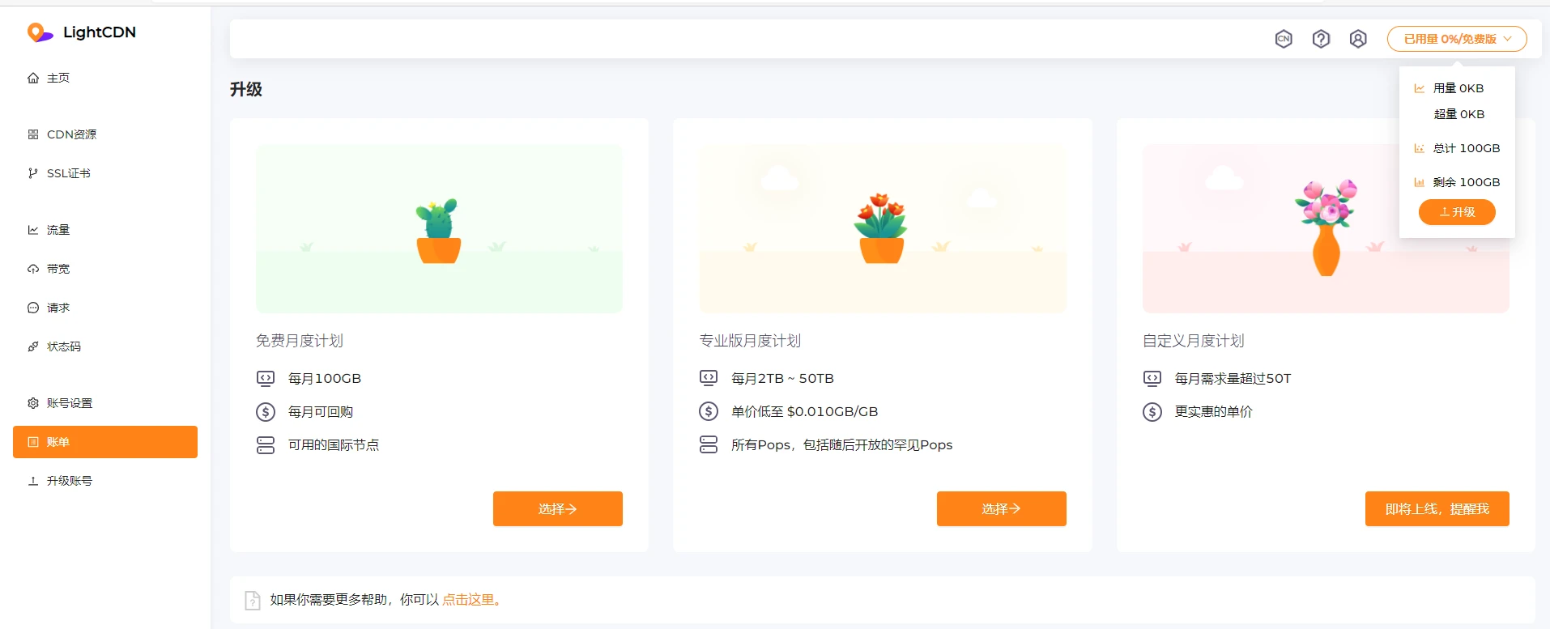The height and width of the screenshot is (629, 1550).
Task: Open CDN资源 in the sidebar
Action: (x=70, y=134)
